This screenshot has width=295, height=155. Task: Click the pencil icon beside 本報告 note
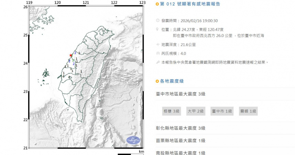coord(157,62)
